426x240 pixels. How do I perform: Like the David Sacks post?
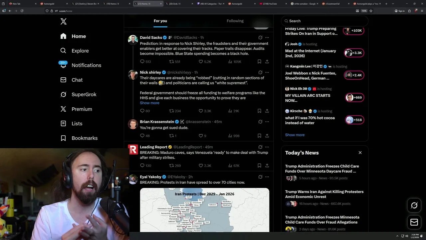click(x=205, y=62)
